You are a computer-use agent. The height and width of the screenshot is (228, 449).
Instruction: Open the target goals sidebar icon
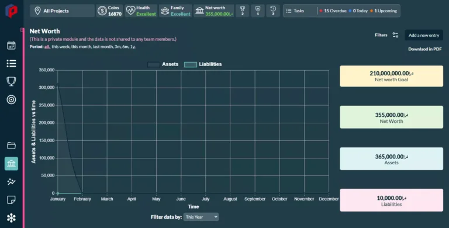click(x=11, y=100)
